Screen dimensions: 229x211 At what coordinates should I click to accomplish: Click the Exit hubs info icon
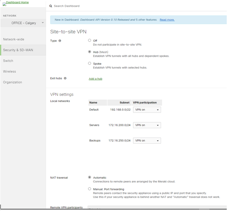65,78
